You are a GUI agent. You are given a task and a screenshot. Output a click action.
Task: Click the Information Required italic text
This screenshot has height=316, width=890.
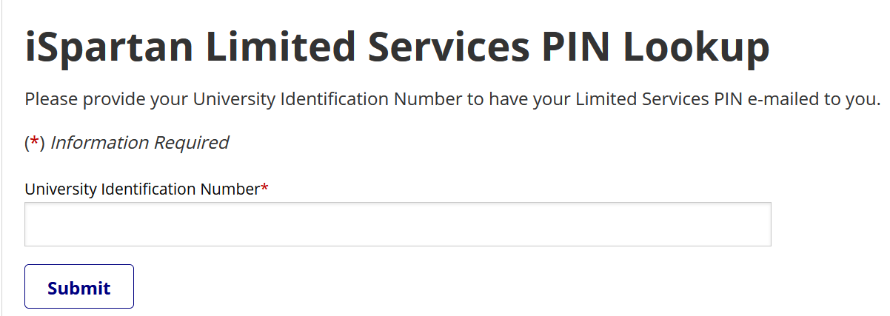(x=139, y=143)
